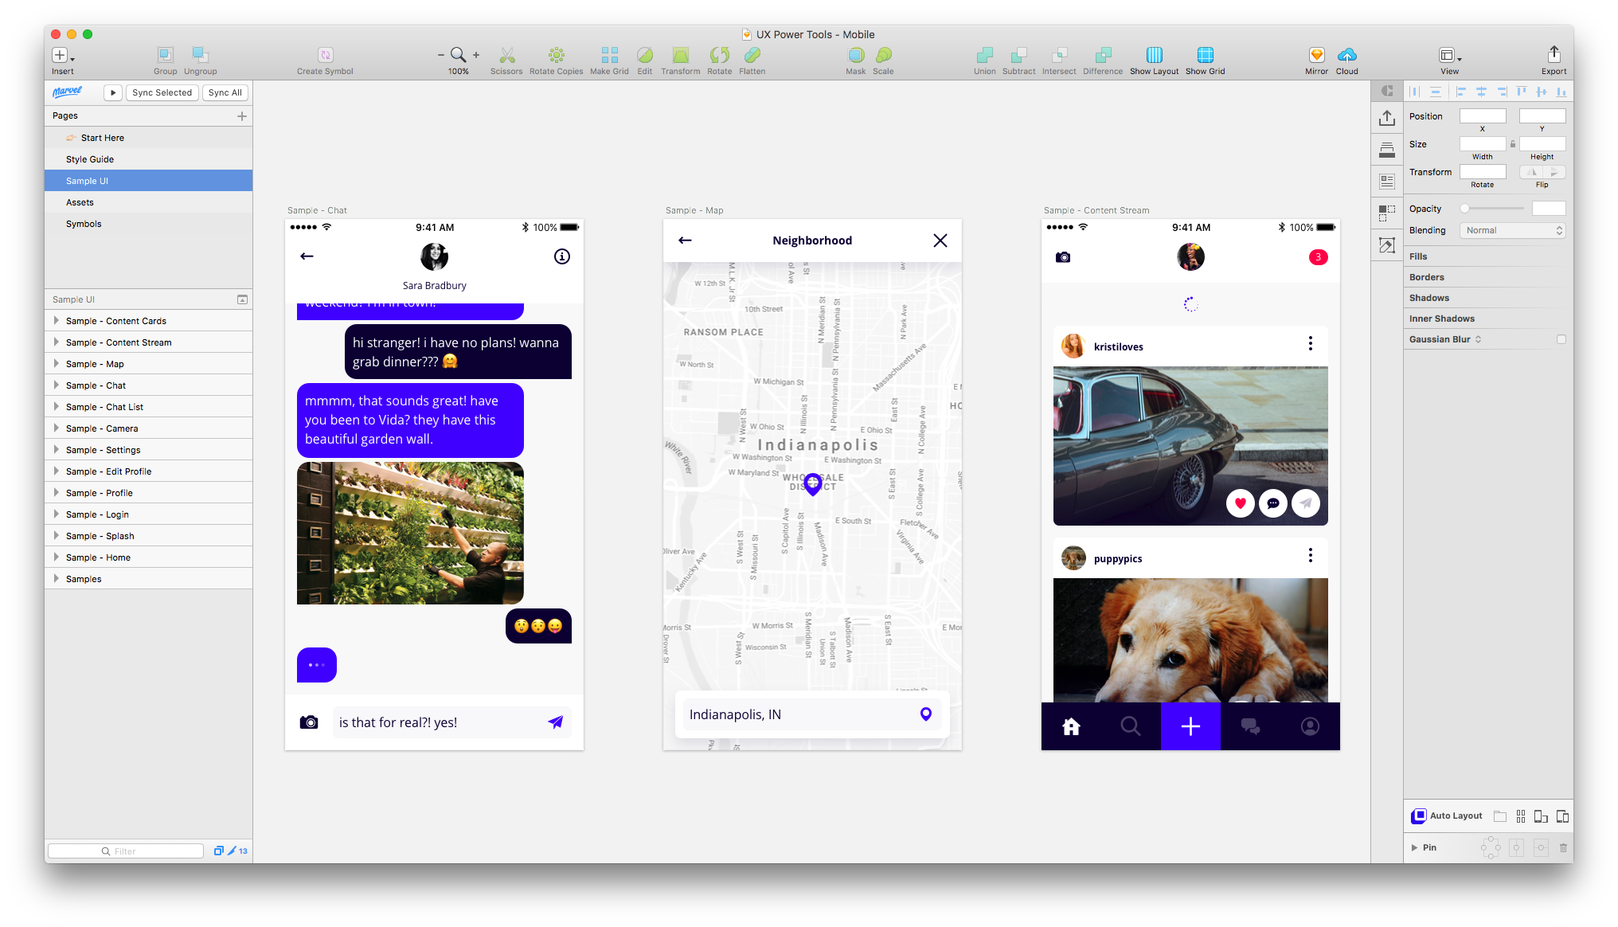The height and width of the screenshot is (927, 1618).
Task: Select the Assets page in the sidebar
Action: coord(80,202)
